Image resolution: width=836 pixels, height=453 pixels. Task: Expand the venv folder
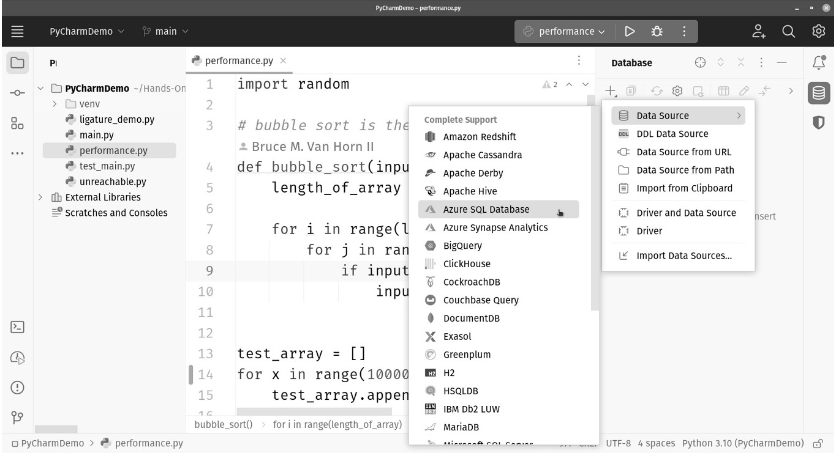click(x=55, y=104)
